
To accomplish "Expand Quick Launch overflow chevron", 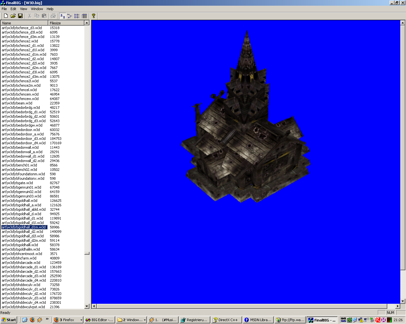I will (x=47, y=319).
